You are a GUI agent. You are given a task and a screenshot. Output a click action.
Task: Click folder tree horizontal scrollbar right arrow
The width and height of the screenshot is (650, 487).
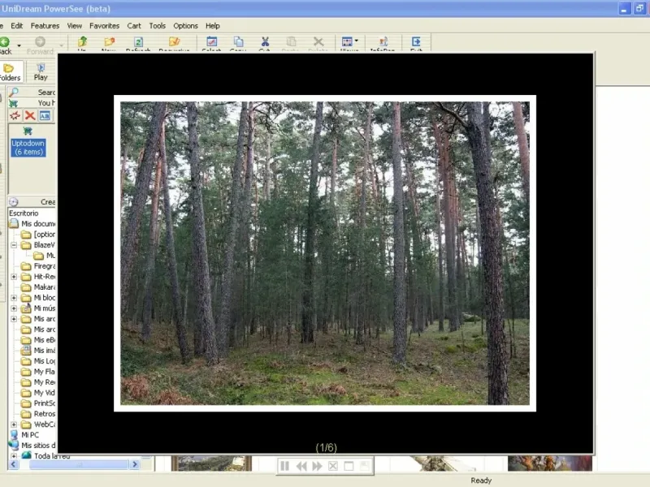coord(134,464)
